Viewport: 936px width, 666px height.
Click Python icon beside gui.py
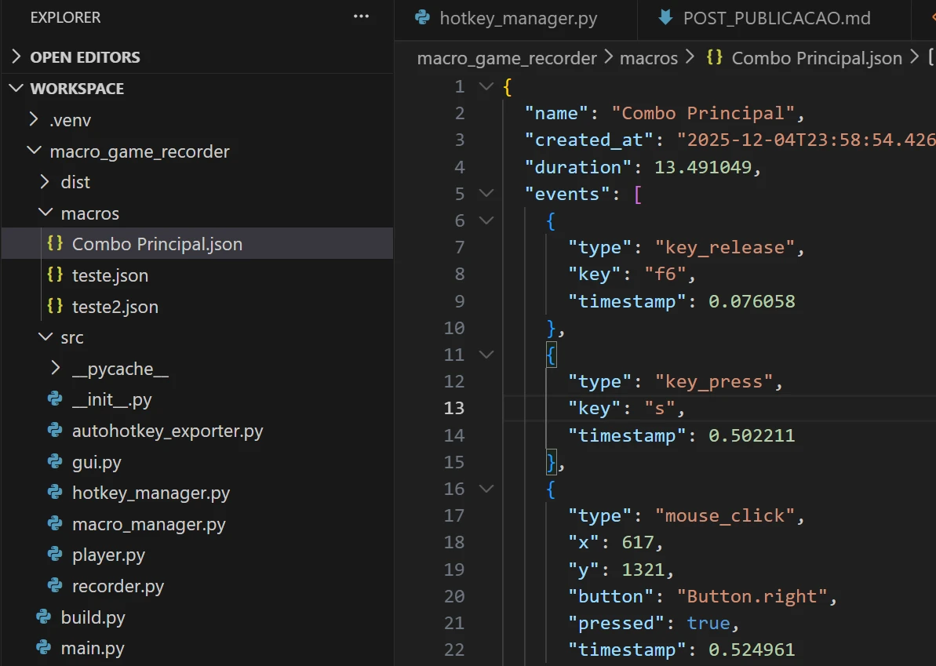[55, 462]
